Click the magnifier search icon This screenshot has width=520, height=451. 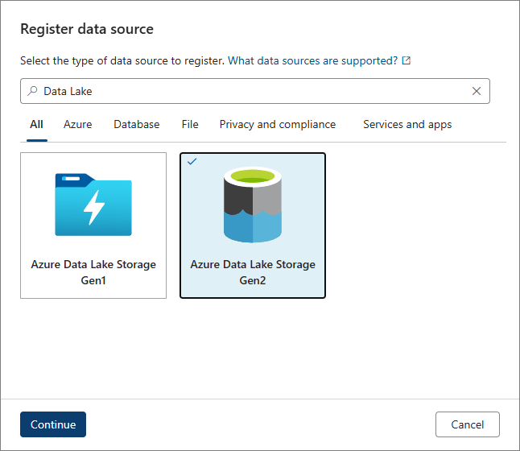32,91
